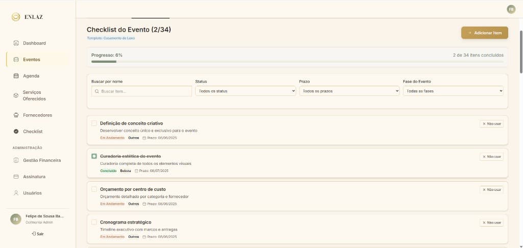The image size is (523, 248).
Task: Open the Status filter dropdown
Action: tap(245, 91)
